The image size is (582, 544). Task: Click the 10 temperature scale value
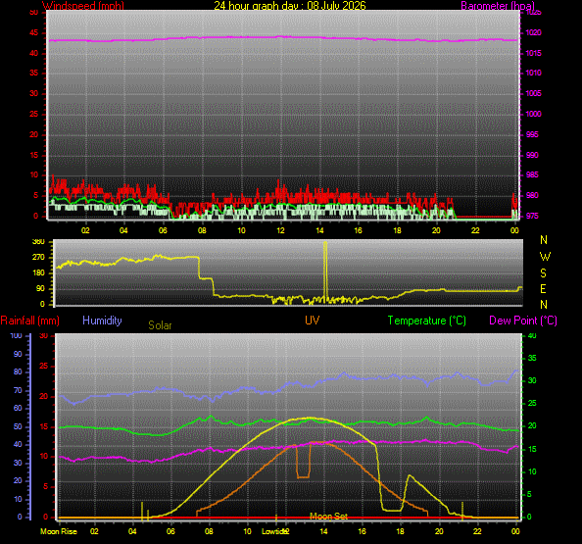(x=532, y=472)
